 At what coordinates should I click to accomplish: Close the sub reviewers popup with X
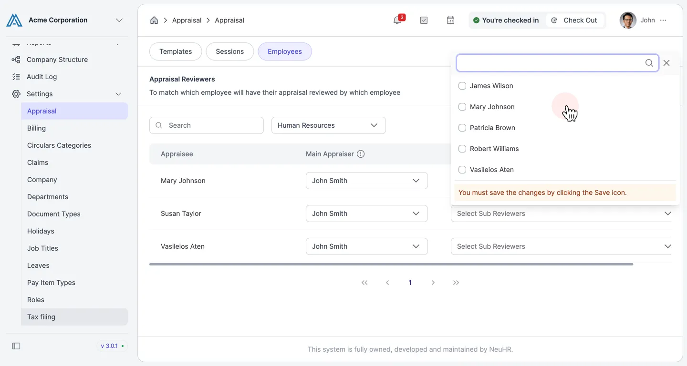[666, 63]
